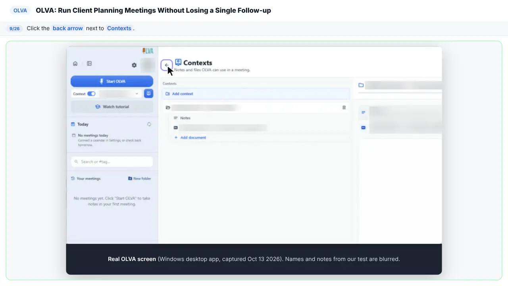The height and width of the screenshot is (286, 508).
Task: Turn off the Context toggle switch
Action: tap(91, 94)
